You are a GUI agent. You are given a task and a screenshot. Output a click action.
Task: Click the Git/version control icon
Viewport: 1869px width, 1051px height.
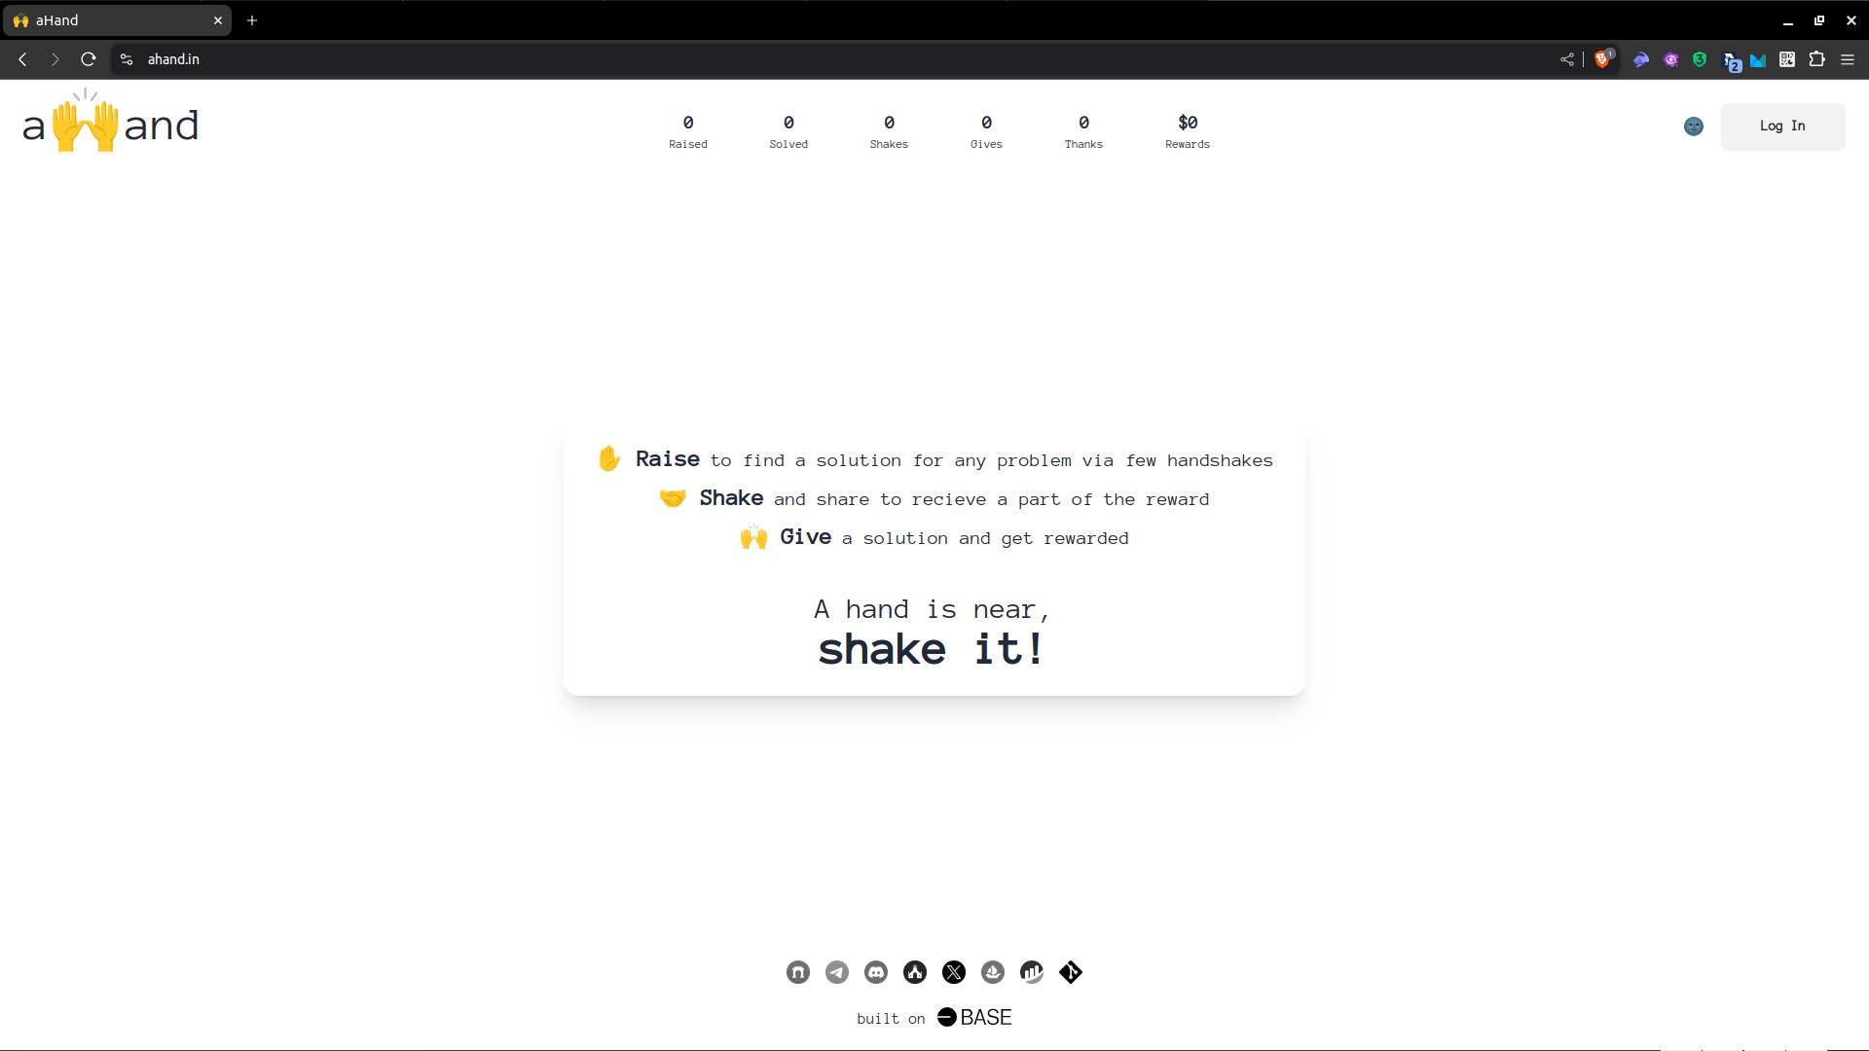pyautogui.click(x=1071, y=971)
